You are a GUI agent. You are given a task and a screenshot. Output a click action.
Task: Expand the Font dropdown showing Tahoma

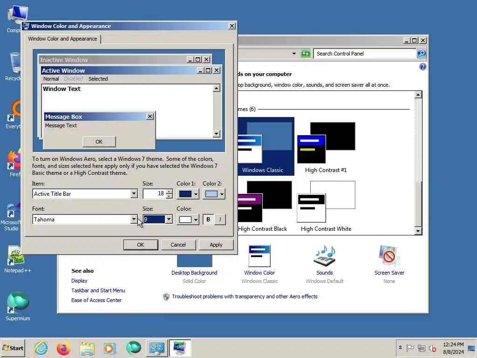134,219
